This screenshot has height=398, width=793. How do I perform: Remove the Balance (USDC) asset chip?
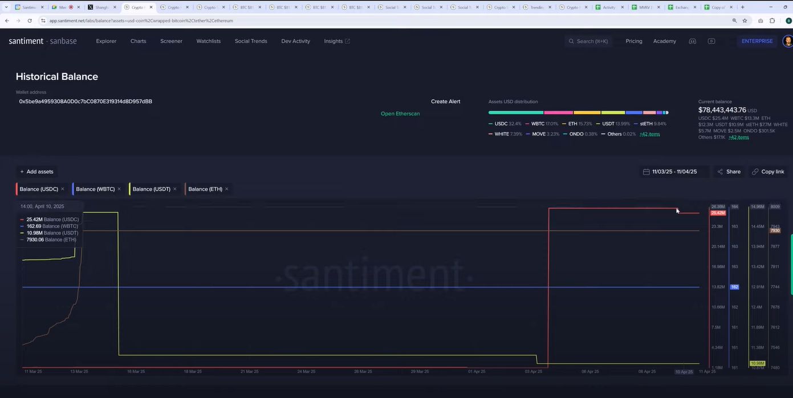point(63,189)
